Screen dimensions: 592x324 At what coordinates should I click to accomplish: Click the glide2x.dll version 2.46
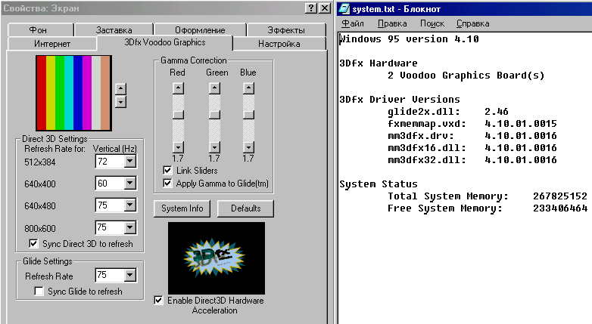pos(497,112)
